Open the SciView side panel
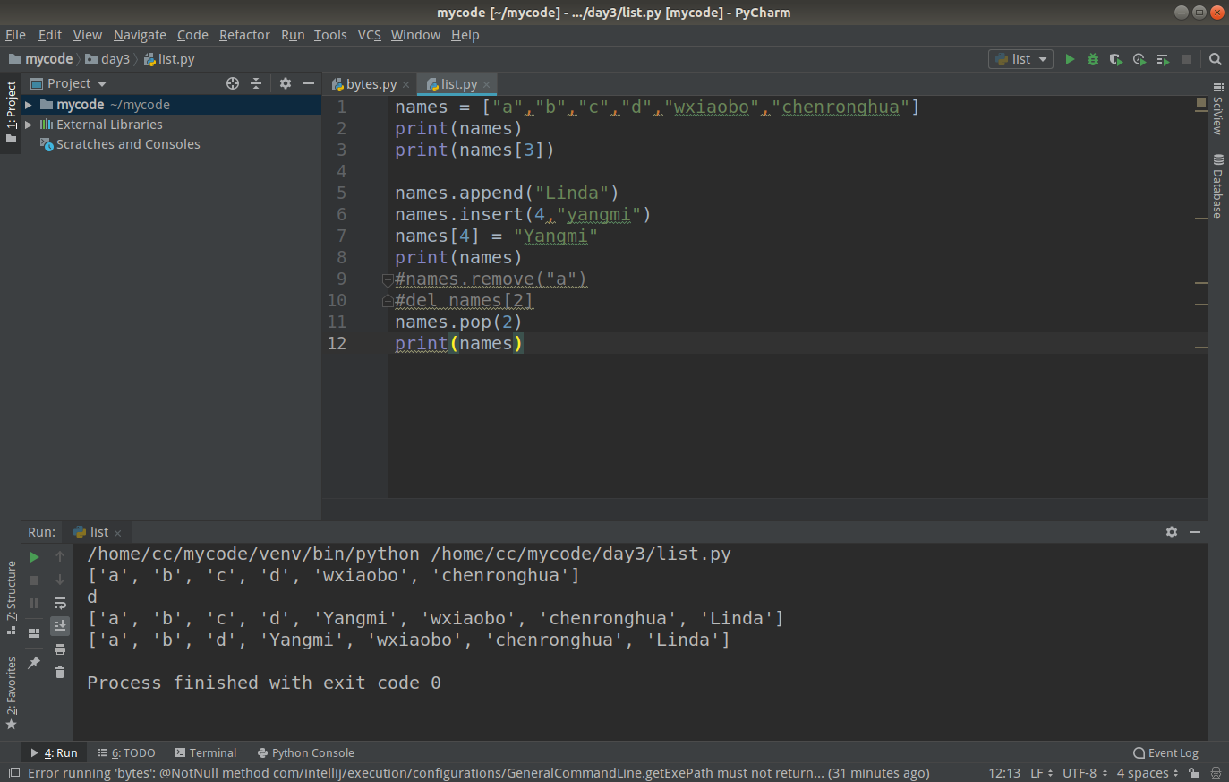The image size is (1229, 782). tap(1218, 108)
